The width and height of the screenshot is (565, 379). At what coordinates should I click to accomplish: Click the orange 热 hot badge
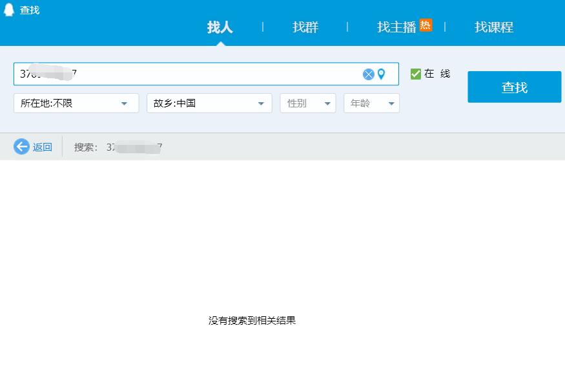[426, 25]
